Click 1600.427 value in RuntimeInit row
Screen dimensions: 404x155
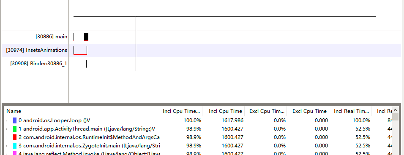232,137
